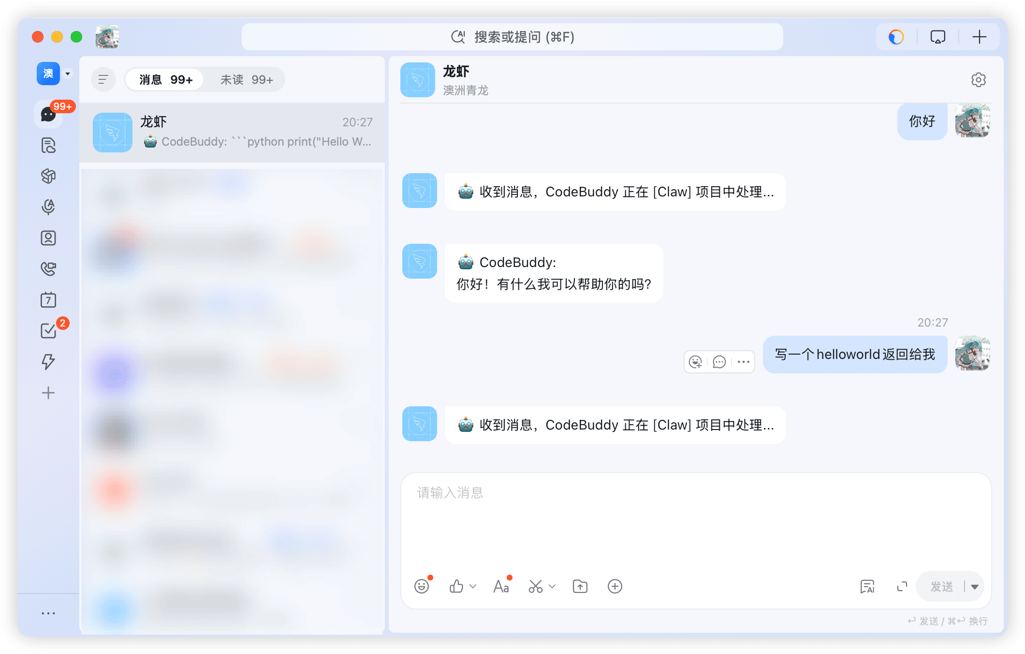Switch to the 未读 unread tab
The height and width of the screenshot is (654, 1025).
[x=247, y=80]
